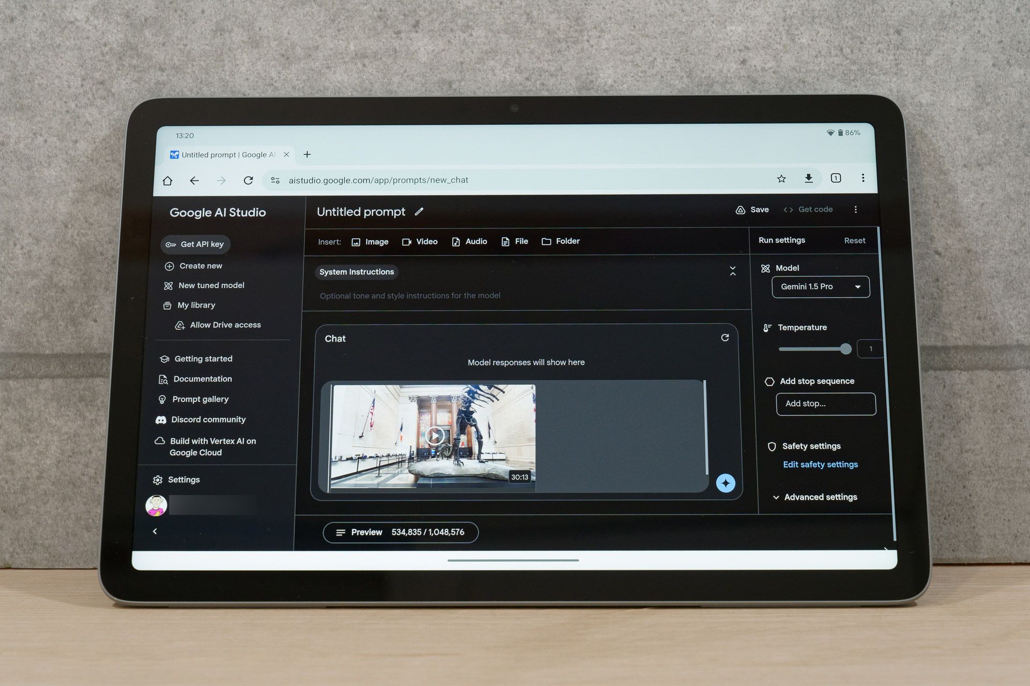Click the battery 86% status indicator
The width and height of the screenshot is (1030, 686).
pos(849,132)
